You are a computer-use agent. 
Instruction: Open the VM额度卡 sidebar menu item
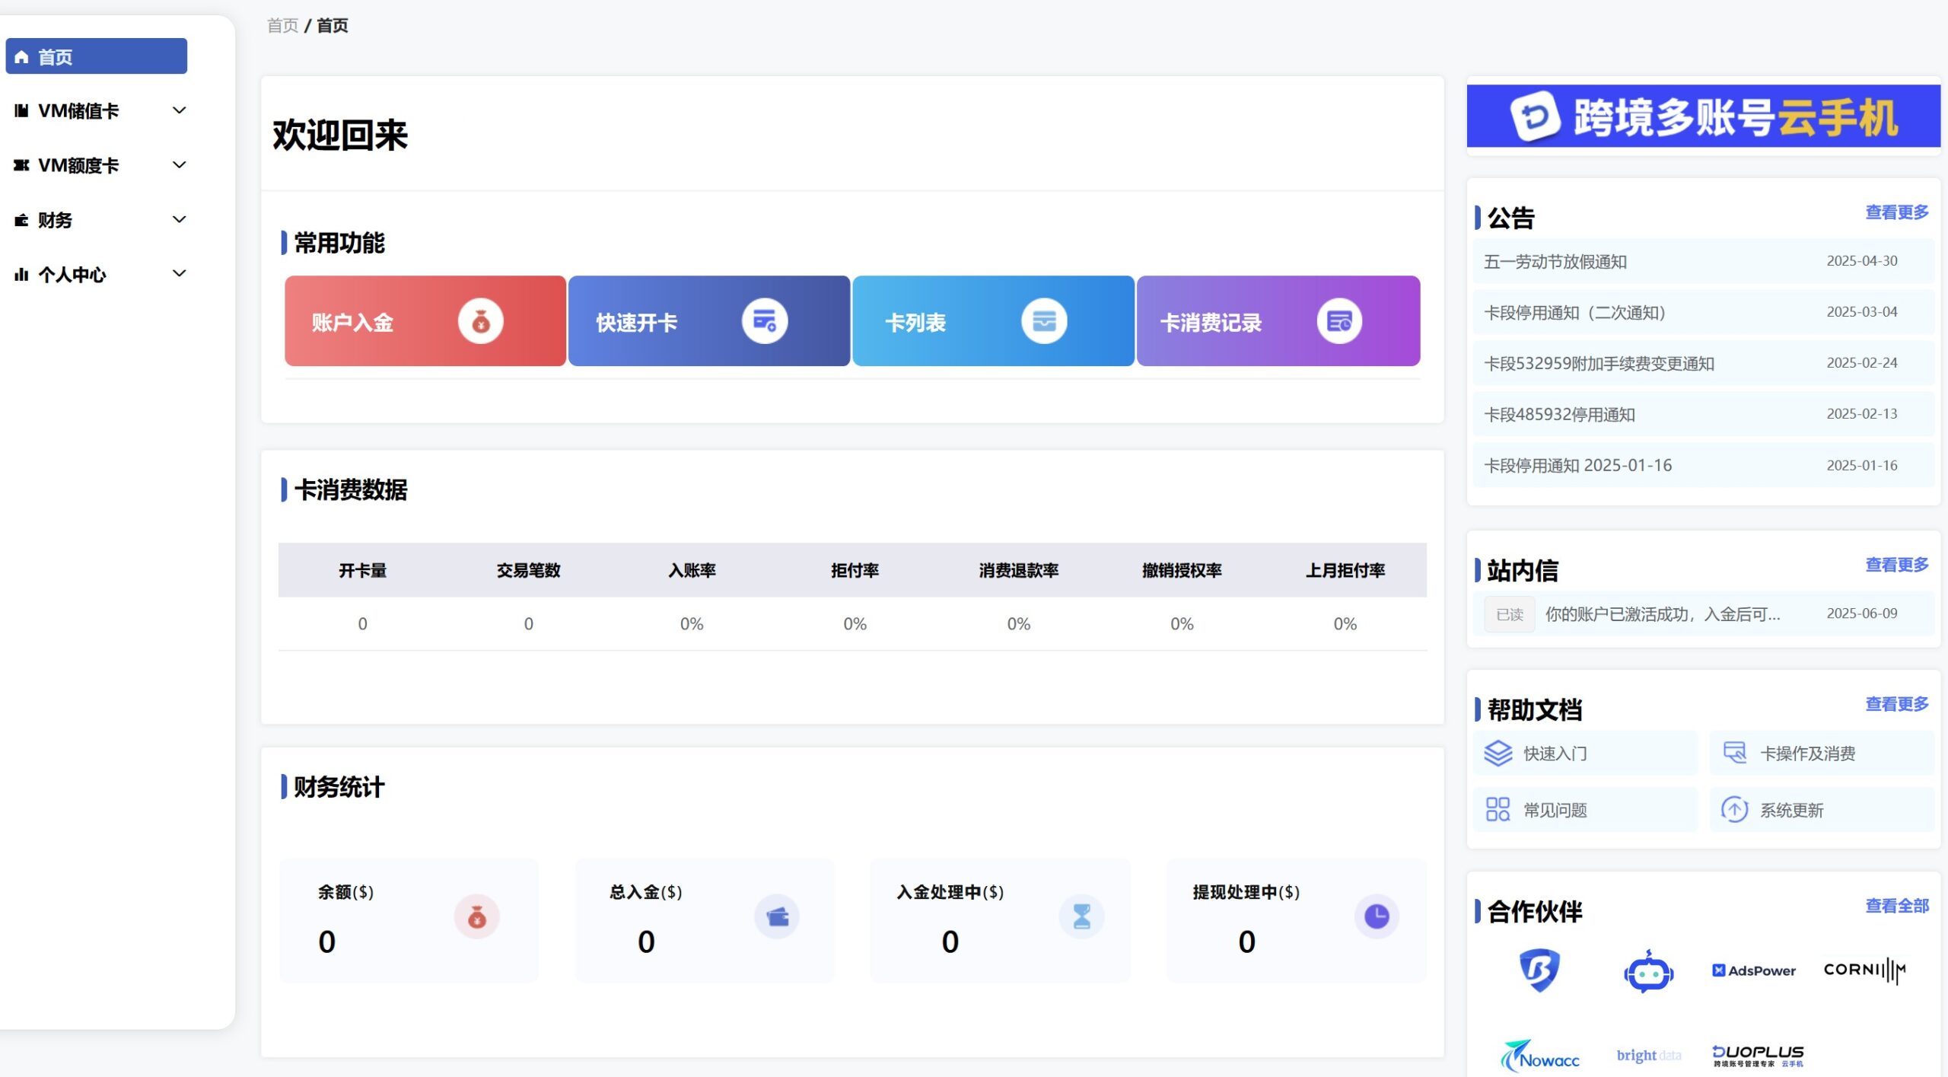[x=97, y=165]
